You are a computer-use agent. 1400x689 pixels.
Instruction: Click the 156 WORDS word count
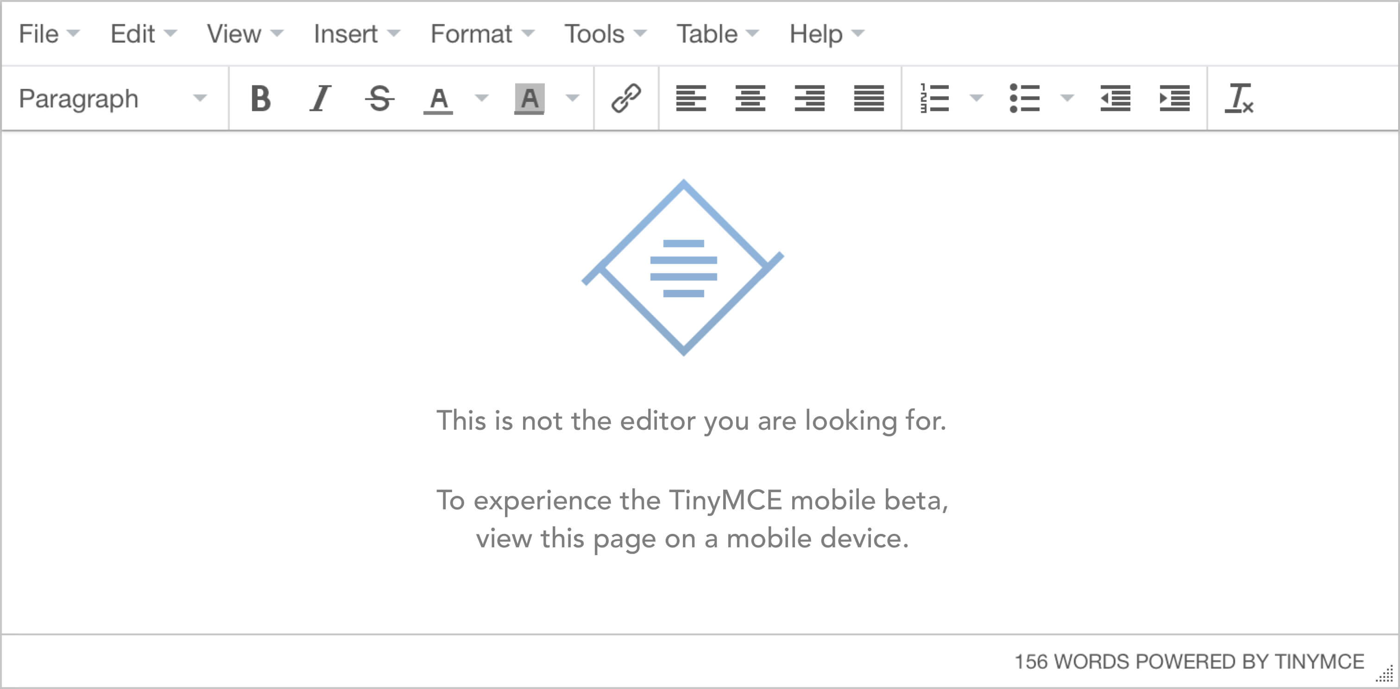point(1072,662)
